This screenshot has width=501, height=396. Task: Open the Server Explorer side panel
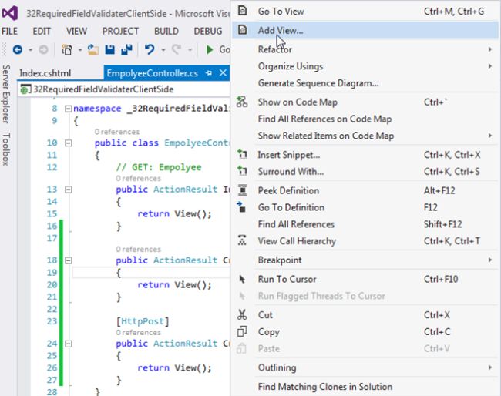pos(6,94)
